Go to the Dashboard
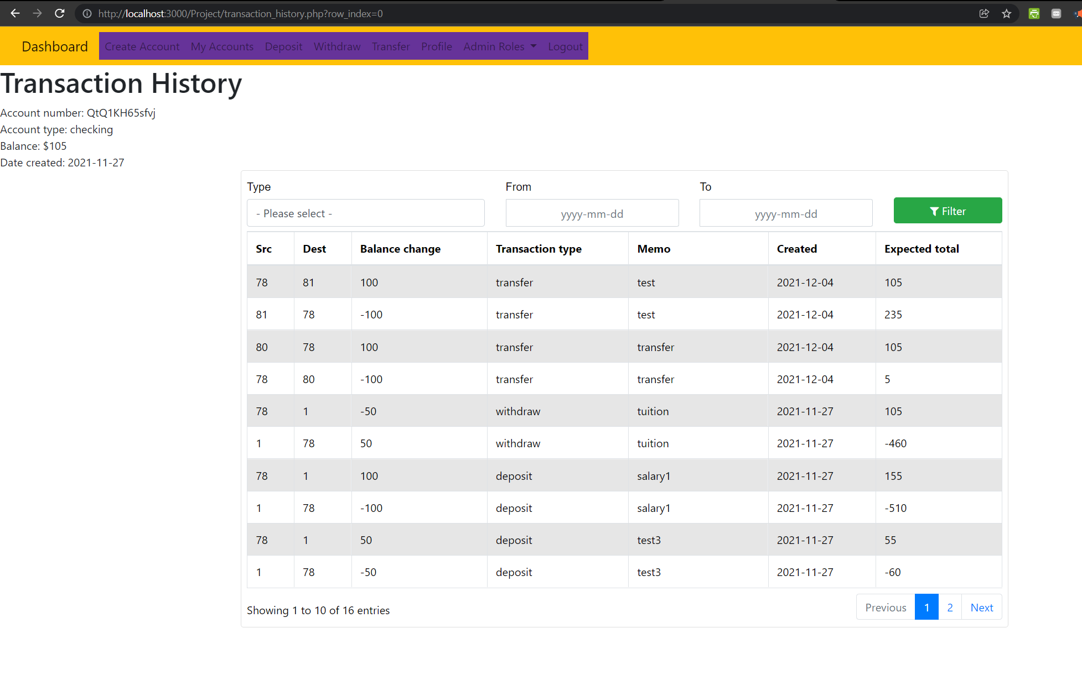This screenshot has height=696, width=1082. (54, 46)
